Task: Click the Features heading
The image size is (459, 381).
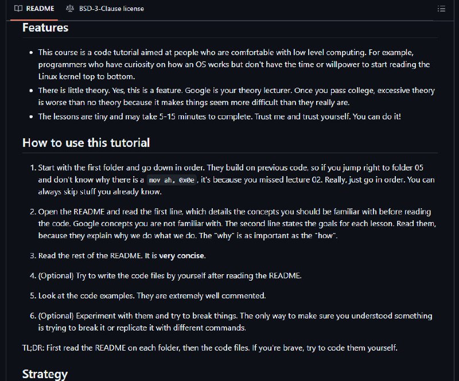Action: pos(45,28)
